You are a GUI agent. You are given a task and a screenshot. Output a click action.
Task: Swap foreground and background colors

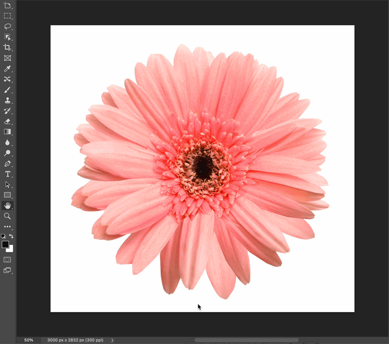(11, 236)
